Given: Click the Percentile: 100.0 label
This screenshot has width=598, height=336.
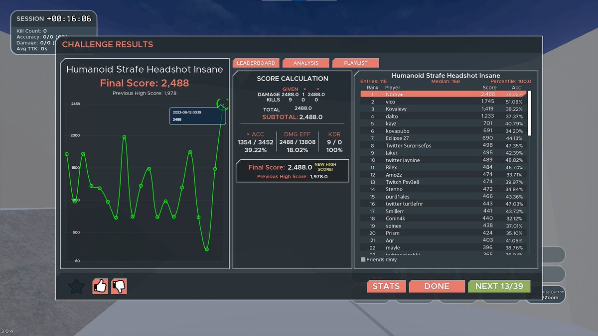Looking at the screenshot, I should pyautogui.click(x=511, y=82).
